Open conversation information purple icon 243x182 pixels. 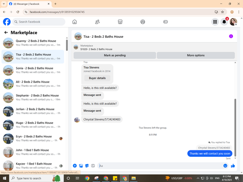pos(231,36)
